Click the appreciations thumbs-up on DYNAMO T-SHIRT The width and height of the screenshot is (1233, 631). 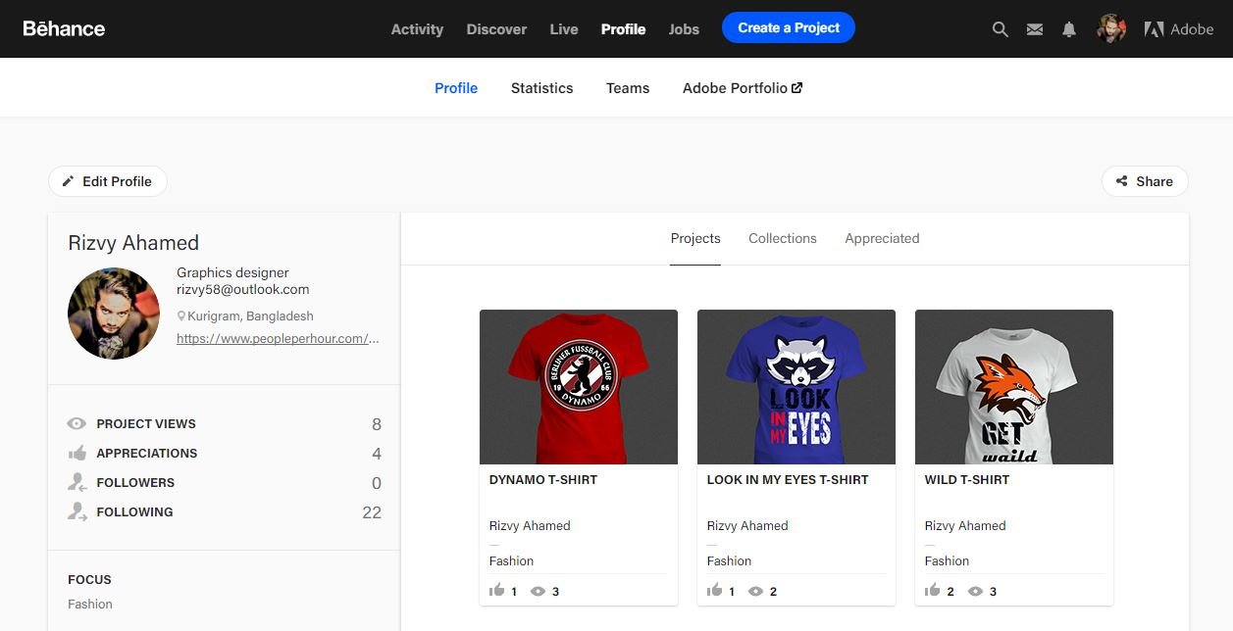497,591
